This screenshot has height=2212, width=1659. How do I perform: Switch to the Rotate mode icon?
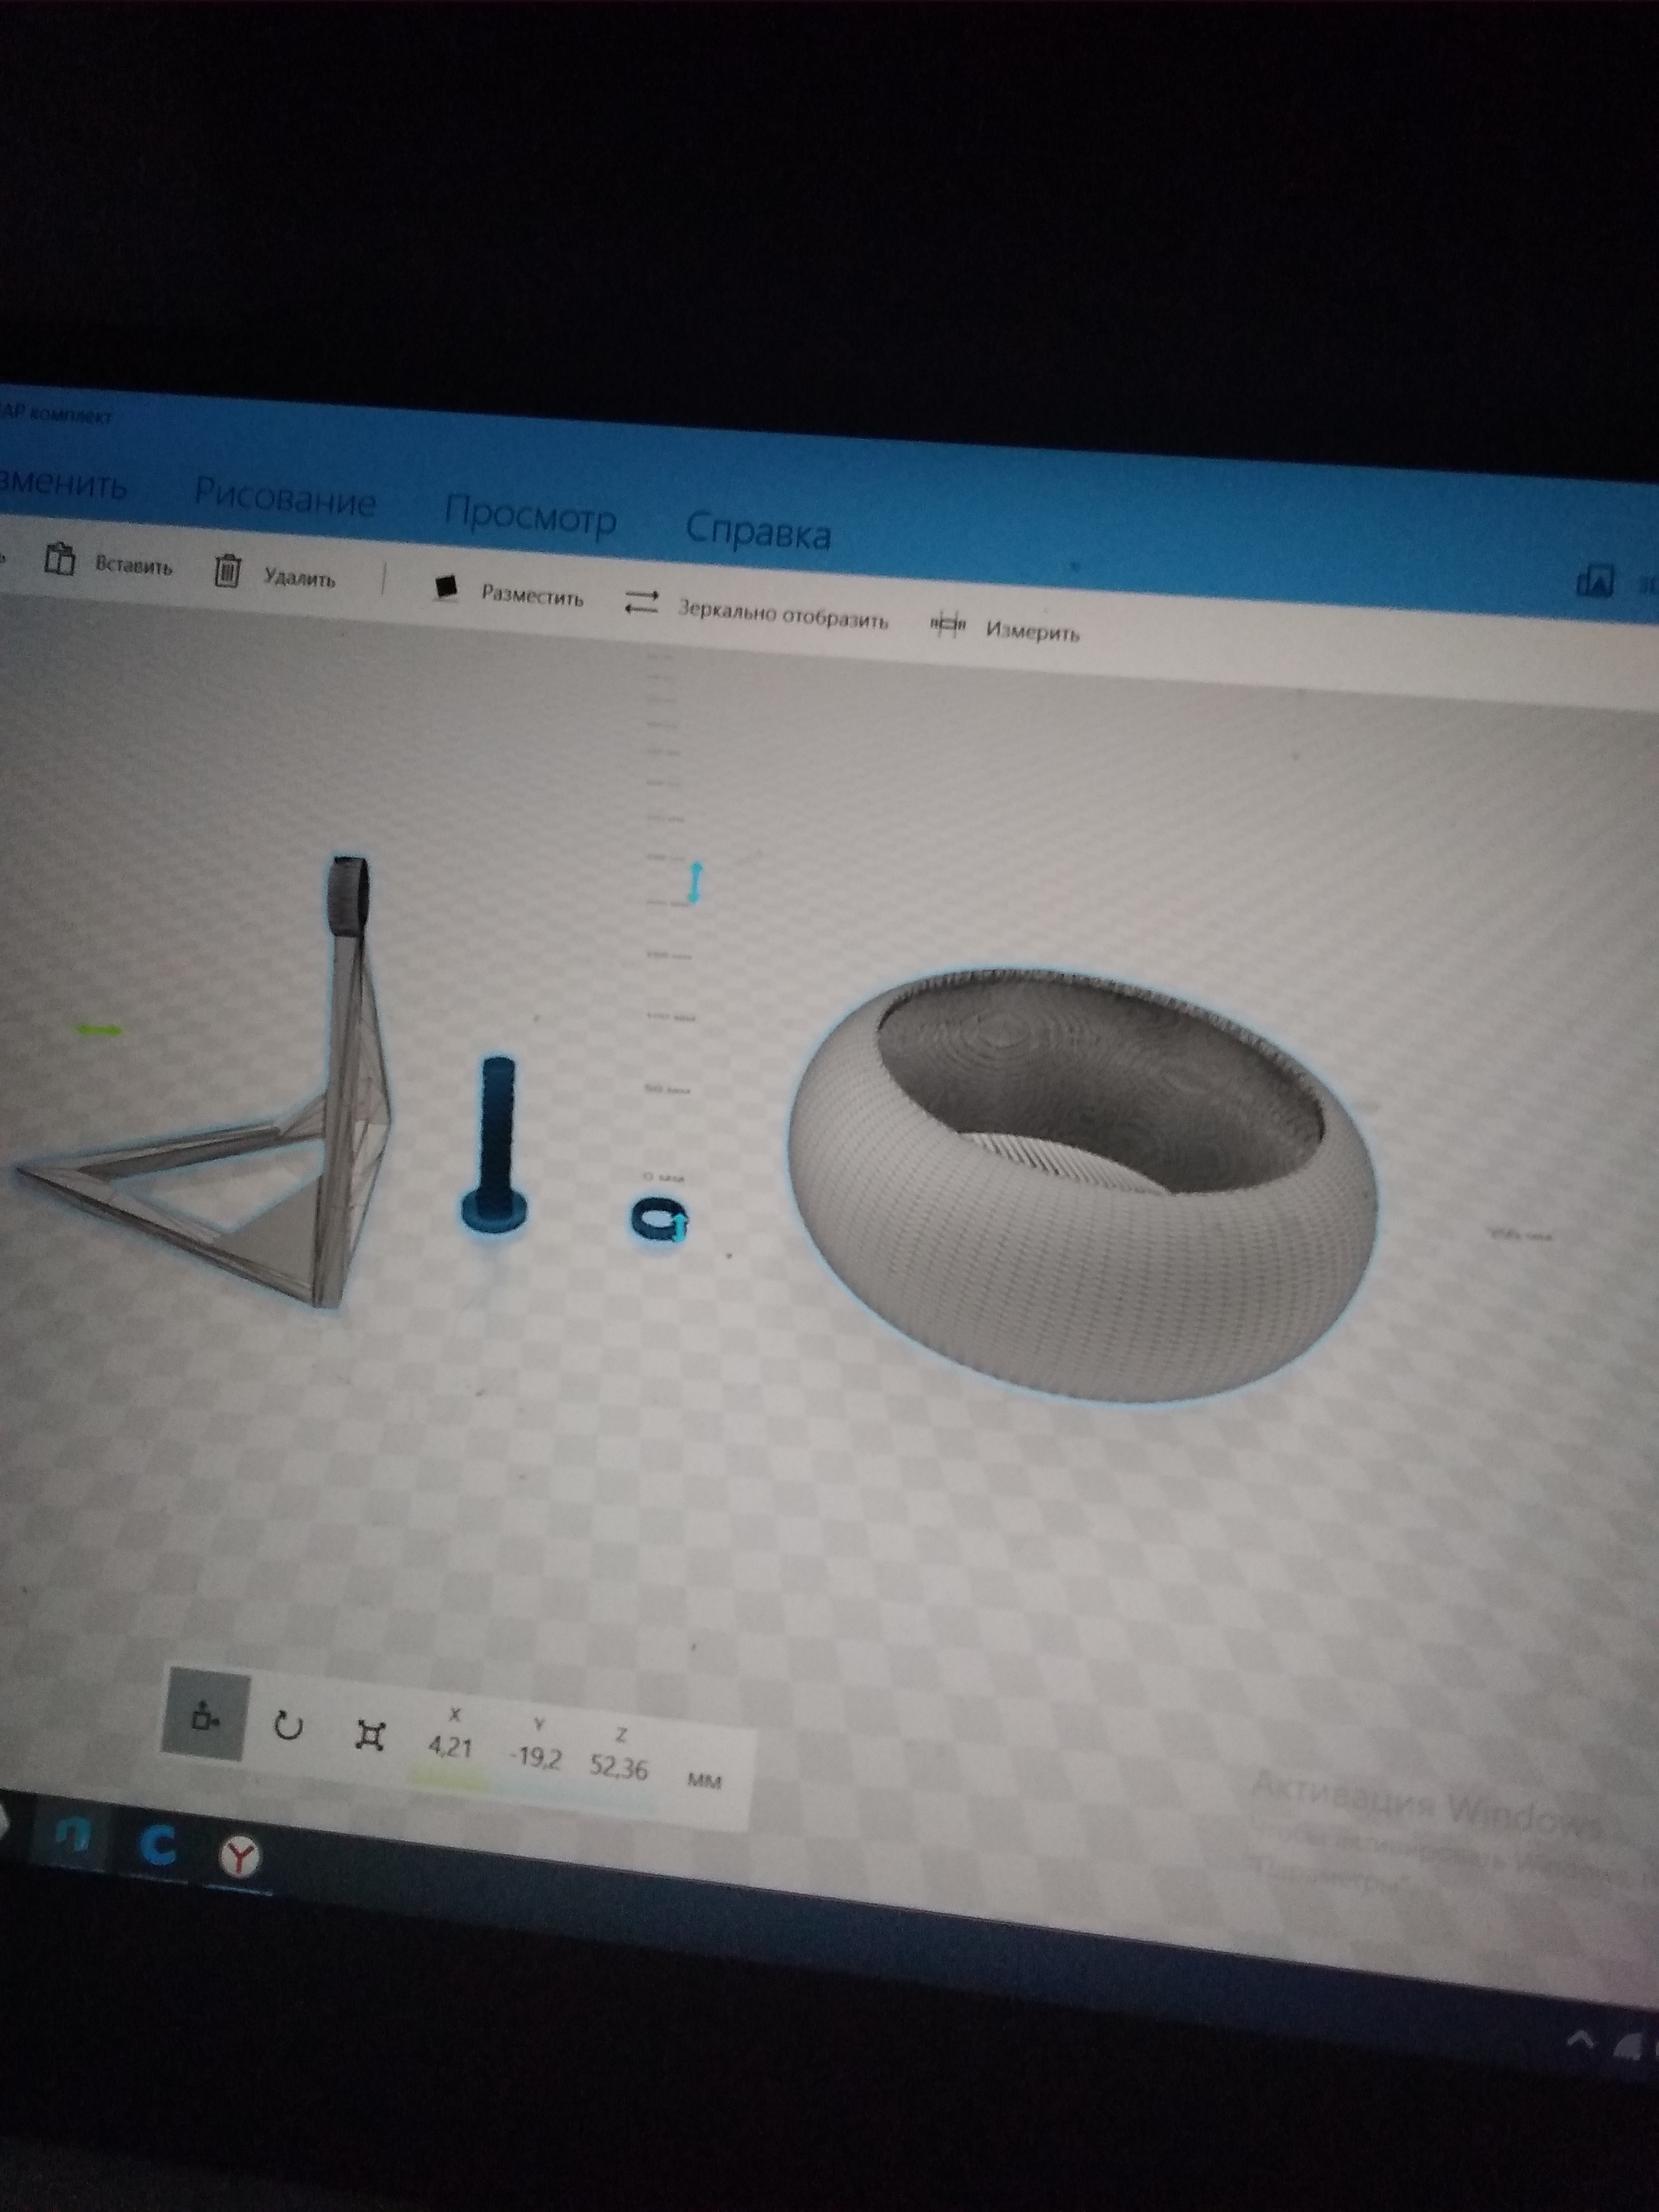pos(288,1725)
